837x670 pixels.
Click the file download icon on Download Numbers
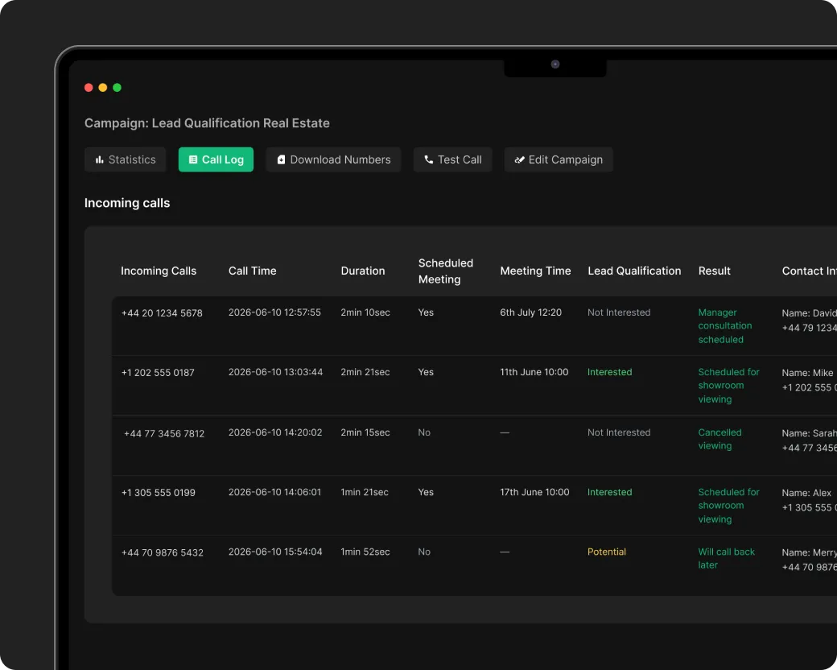(x=282, y=159)
